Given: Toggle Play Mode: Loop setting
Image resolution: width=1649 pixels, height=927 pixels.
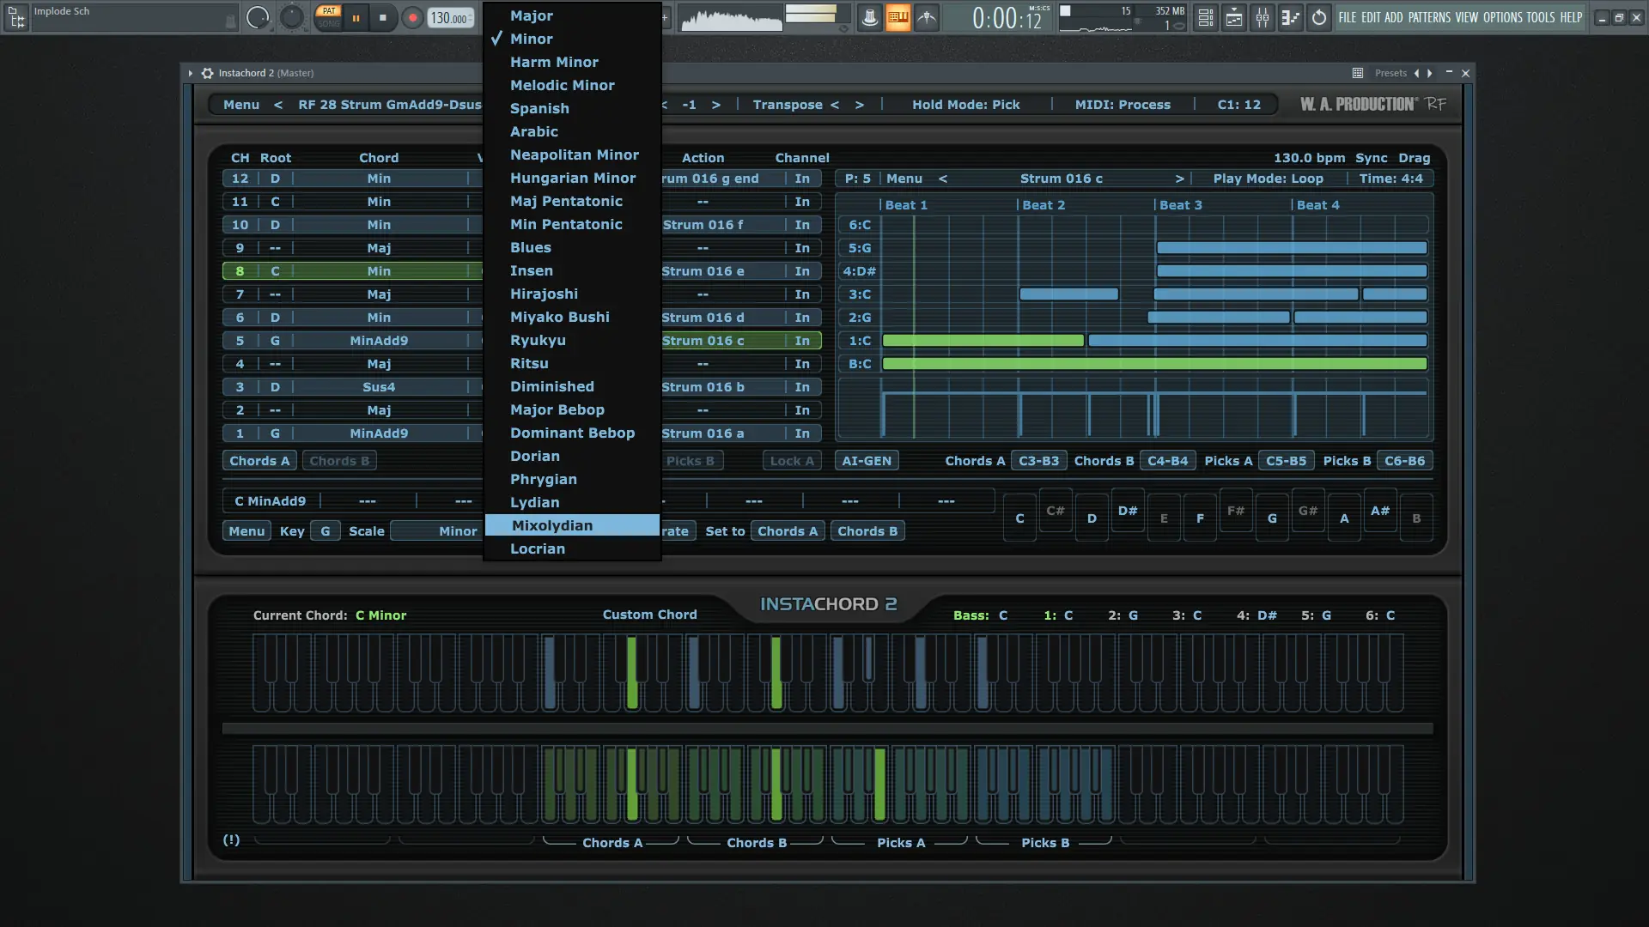Looking at the screenshot, I should coord(1268,179).
